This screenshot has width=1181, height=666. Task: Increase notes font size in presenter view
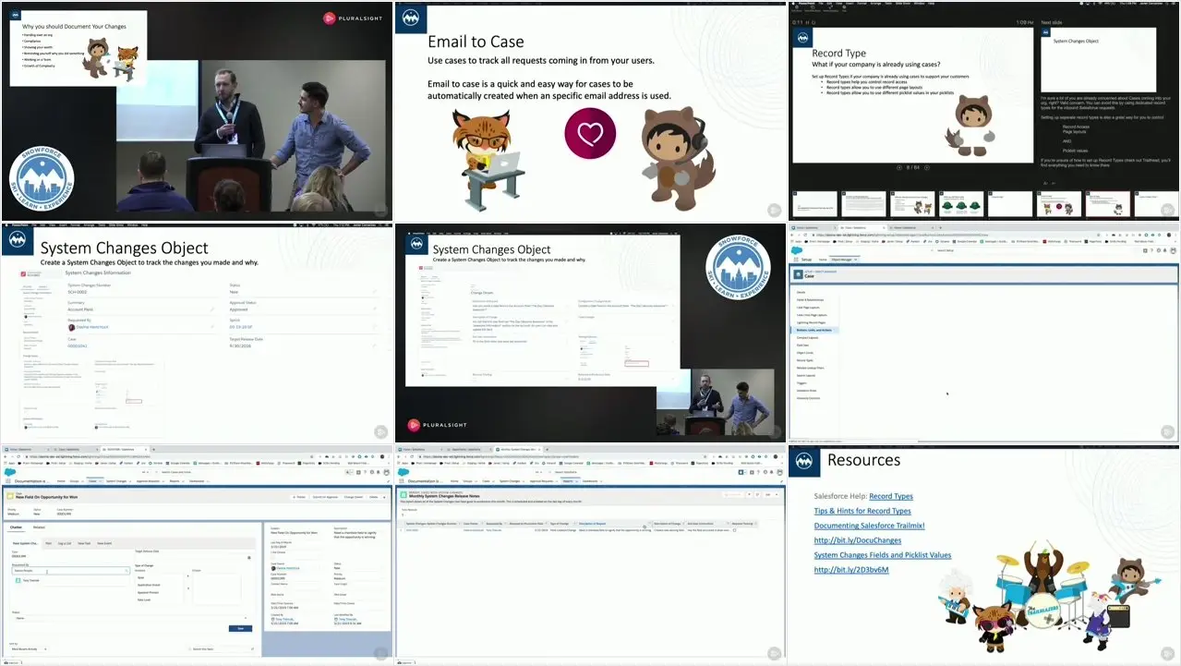coord(1045,183)
